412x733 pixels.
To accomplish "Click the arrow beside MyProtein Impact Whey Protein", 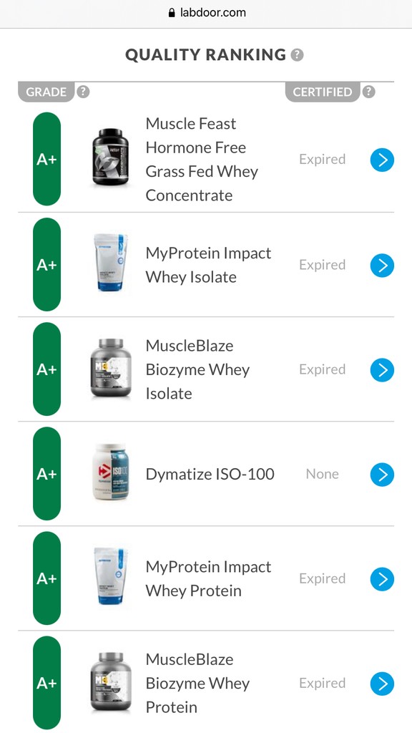I will pos(382,579).
